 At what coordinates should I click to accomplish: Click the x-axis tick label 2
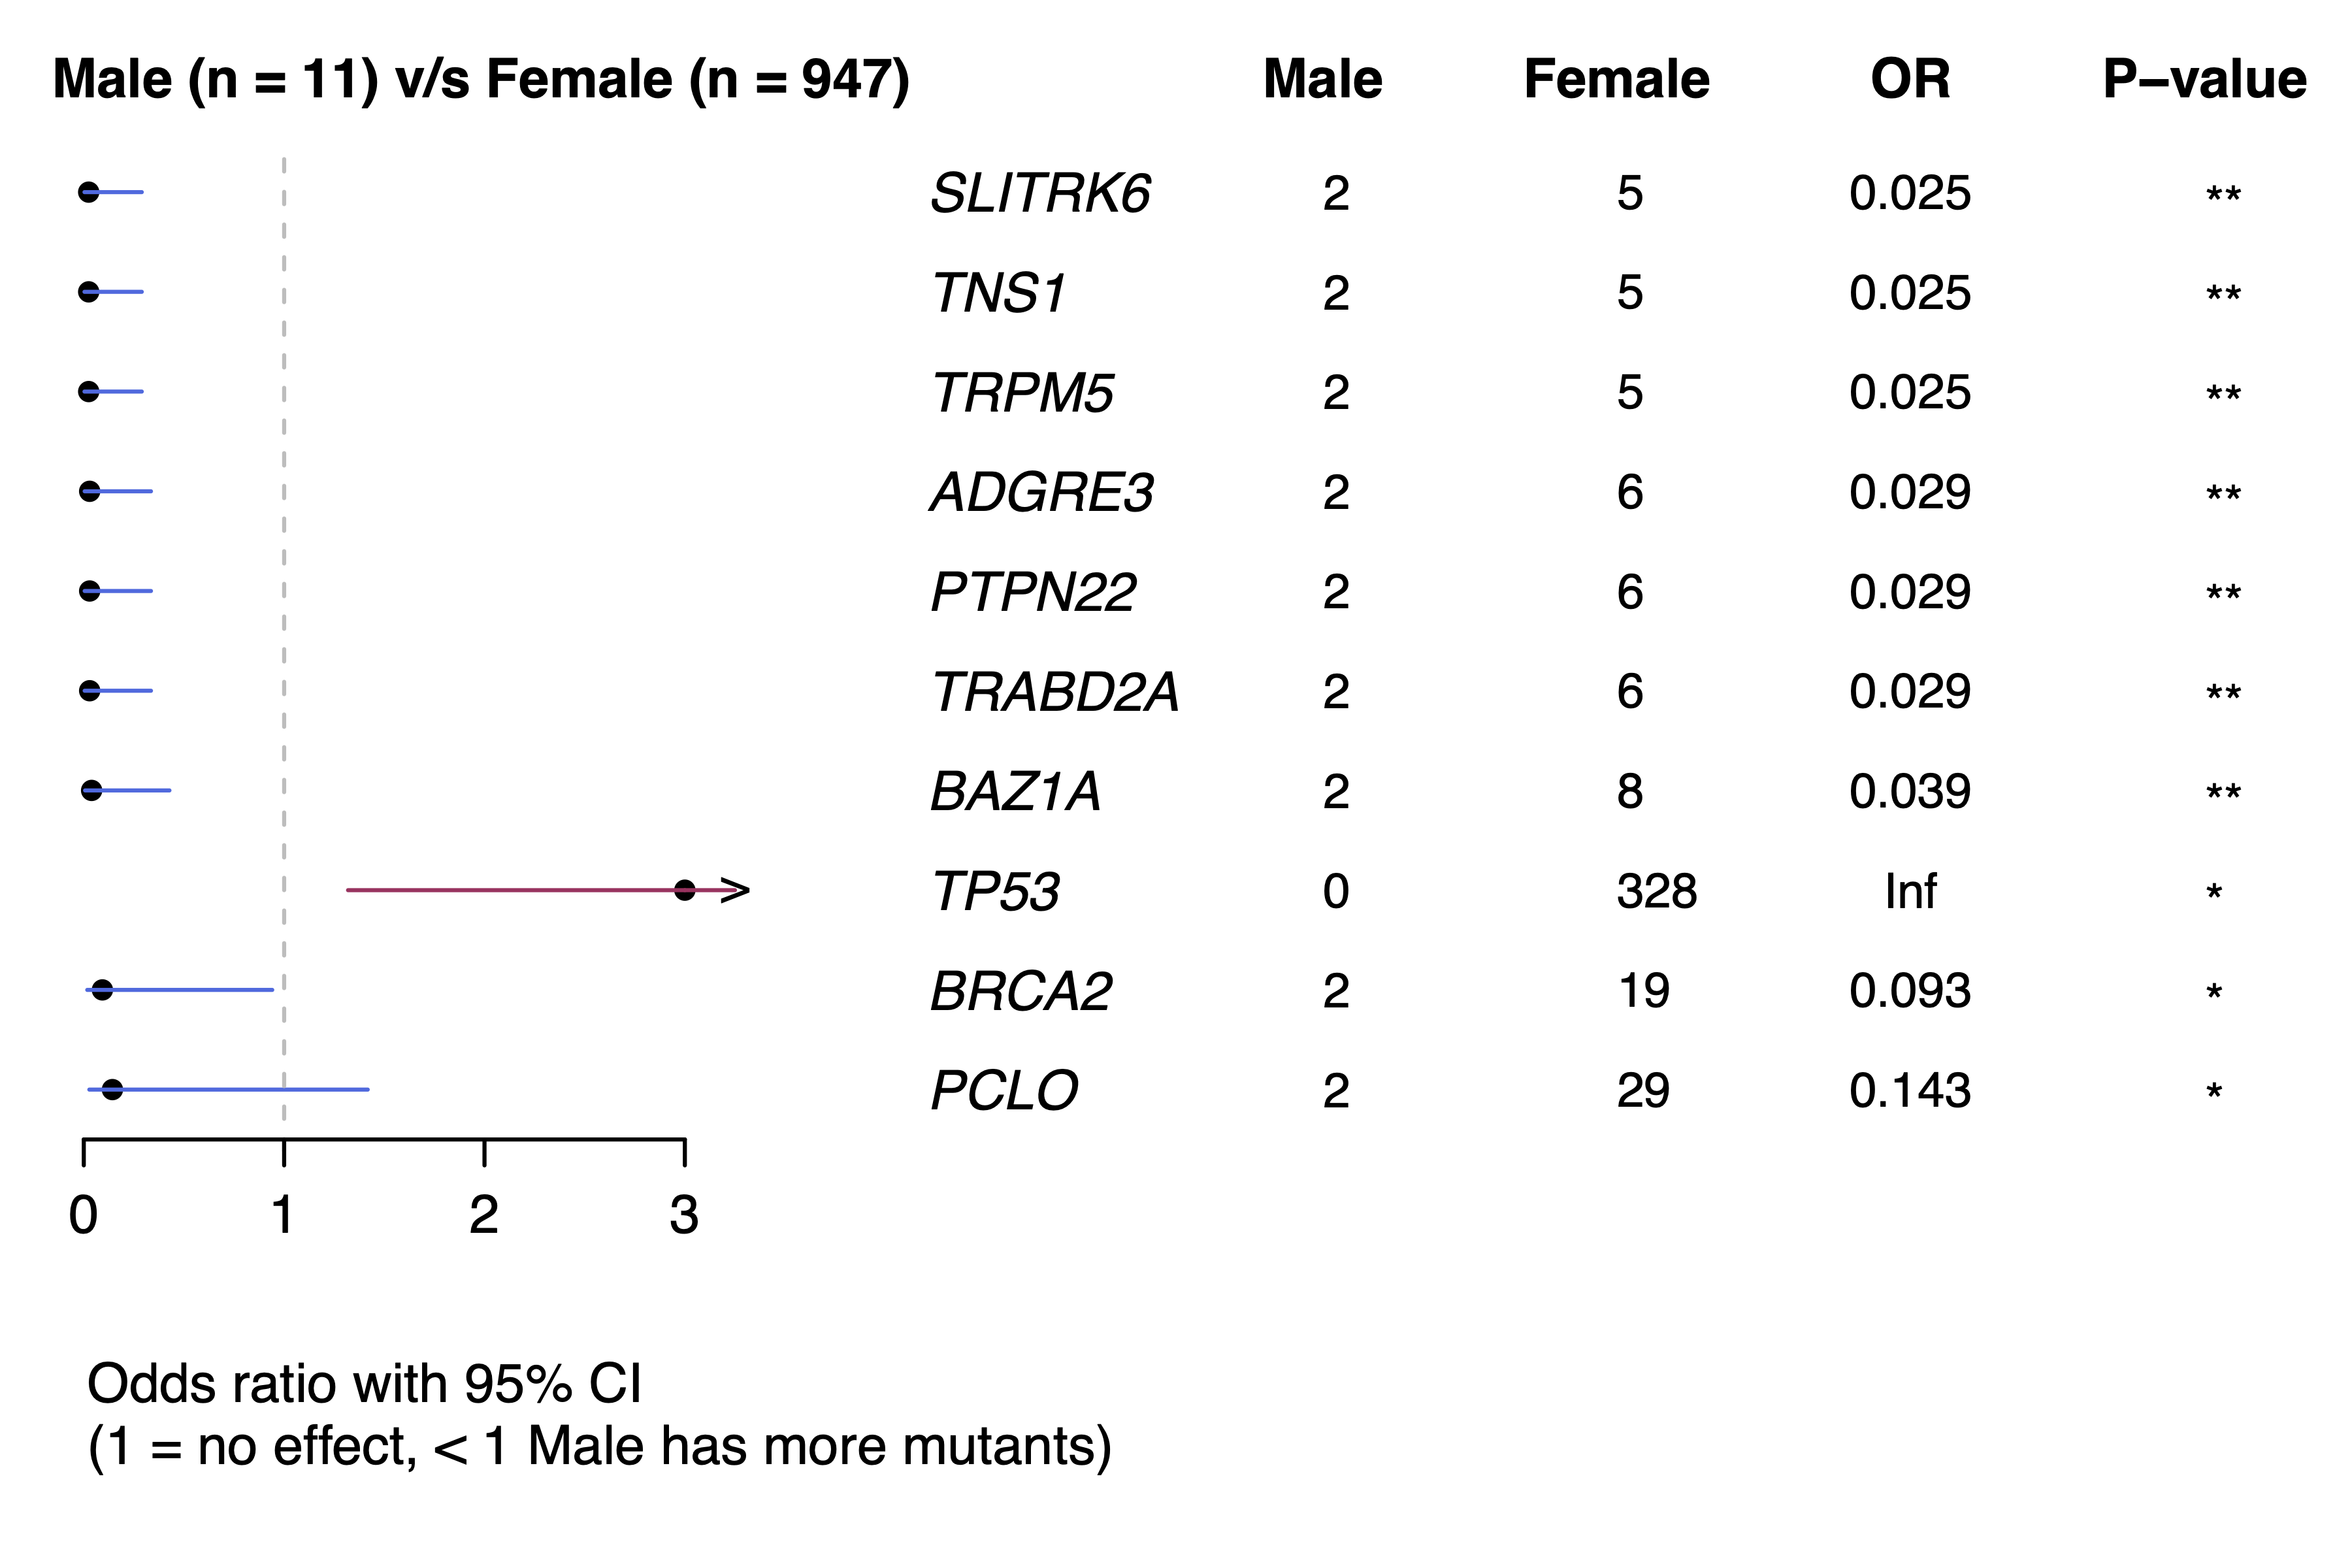point(484,1215)
